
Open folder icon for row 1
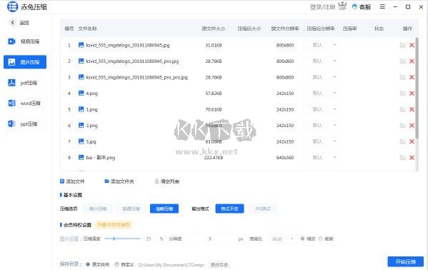click(402, 45)
